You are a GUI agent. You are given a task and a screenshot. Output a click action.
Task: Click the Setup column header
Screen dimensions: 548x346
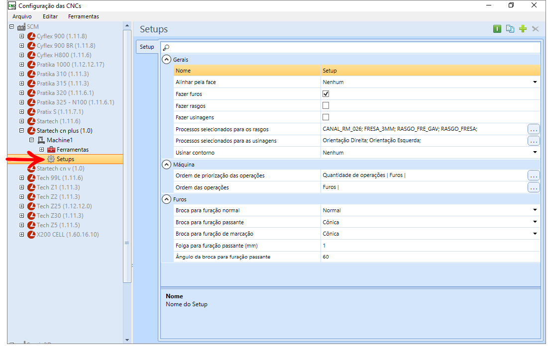tap(430, 71)
